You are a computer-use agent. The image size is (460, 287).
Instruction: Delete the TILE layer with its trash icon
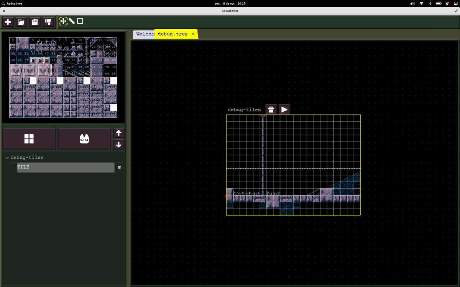(119, 167)
